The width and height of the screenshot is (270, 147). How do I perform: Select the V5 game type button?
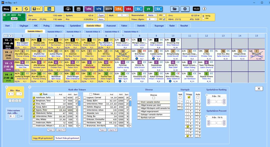(x=138, y=9)
